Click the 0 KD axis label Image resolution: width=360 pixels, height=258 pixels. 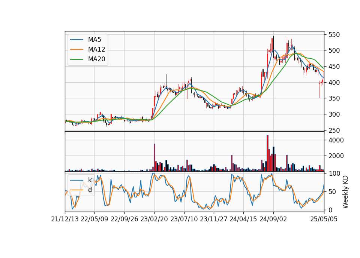click(x=330, y=210)
